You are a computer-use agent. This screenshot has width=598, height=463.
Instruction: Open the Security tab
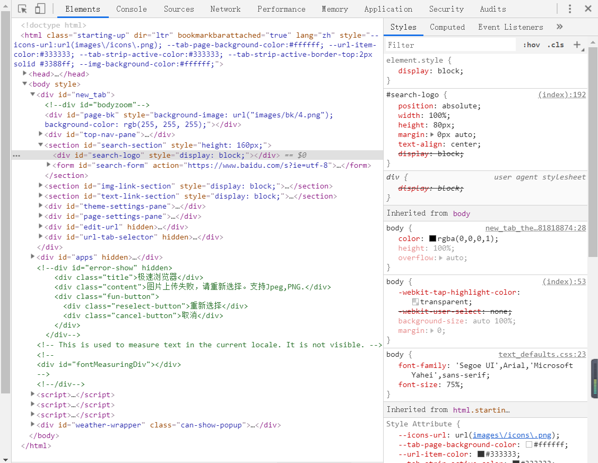pyautogui.click(x=447, y=9)
